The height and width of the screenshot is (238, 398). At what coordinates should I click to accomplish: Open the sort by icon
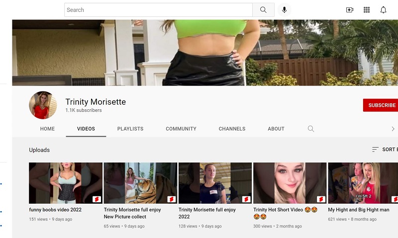click(375, 149)
